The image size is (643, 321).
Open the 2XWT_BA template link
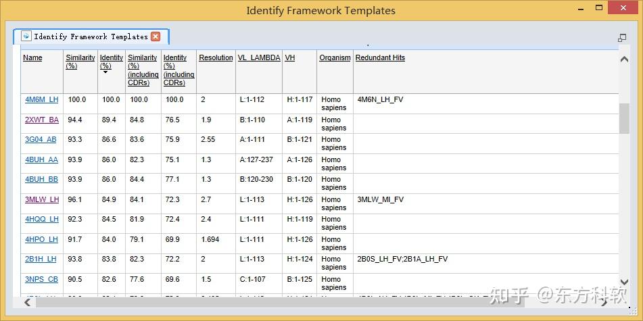pos(42,120)
